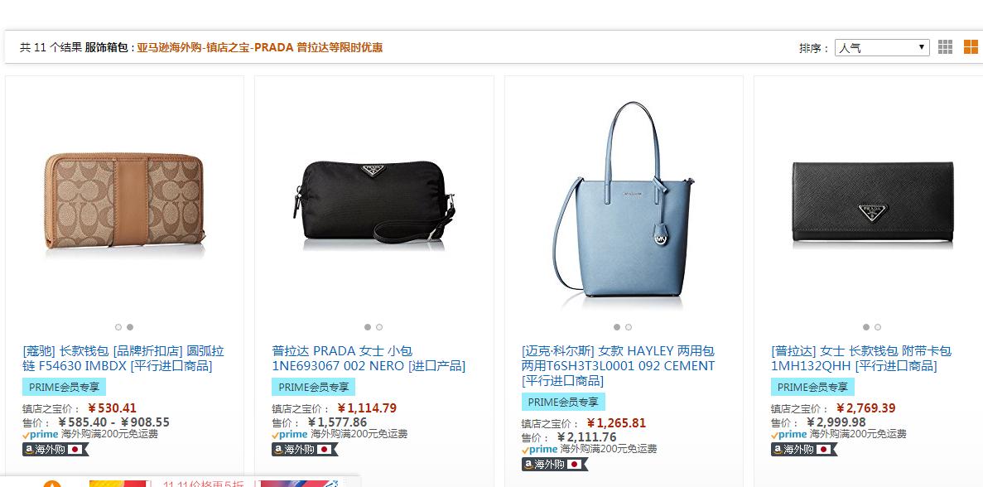Click 海外购 badge under Prada long wallet
The height and width of the screenshot is (487, 983).
(803, 450)
